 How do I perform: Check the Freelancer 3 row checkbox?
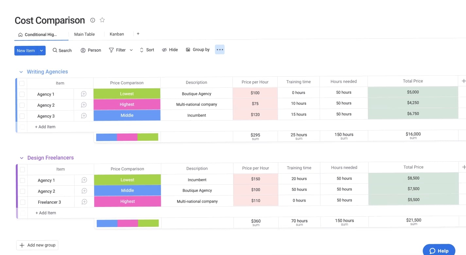click(22, 202)
